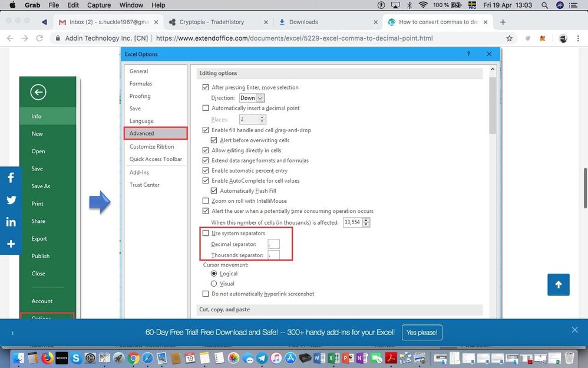Image resolution: width=588 pixels, height=368 pixels.
Task: Click the Places spinner arrows
Action: click(263, 119)
